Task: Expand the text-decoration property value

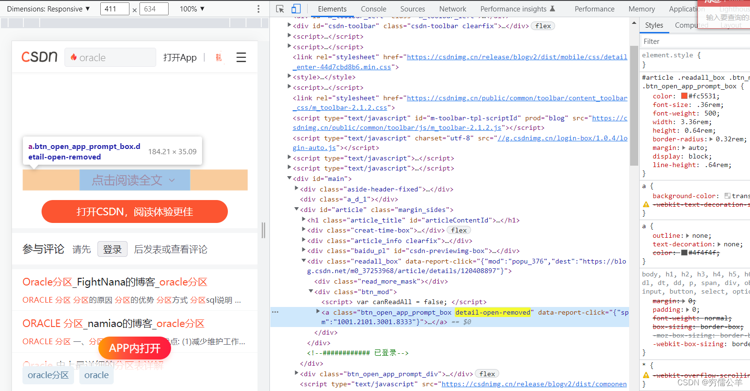Action: (719, 244)
